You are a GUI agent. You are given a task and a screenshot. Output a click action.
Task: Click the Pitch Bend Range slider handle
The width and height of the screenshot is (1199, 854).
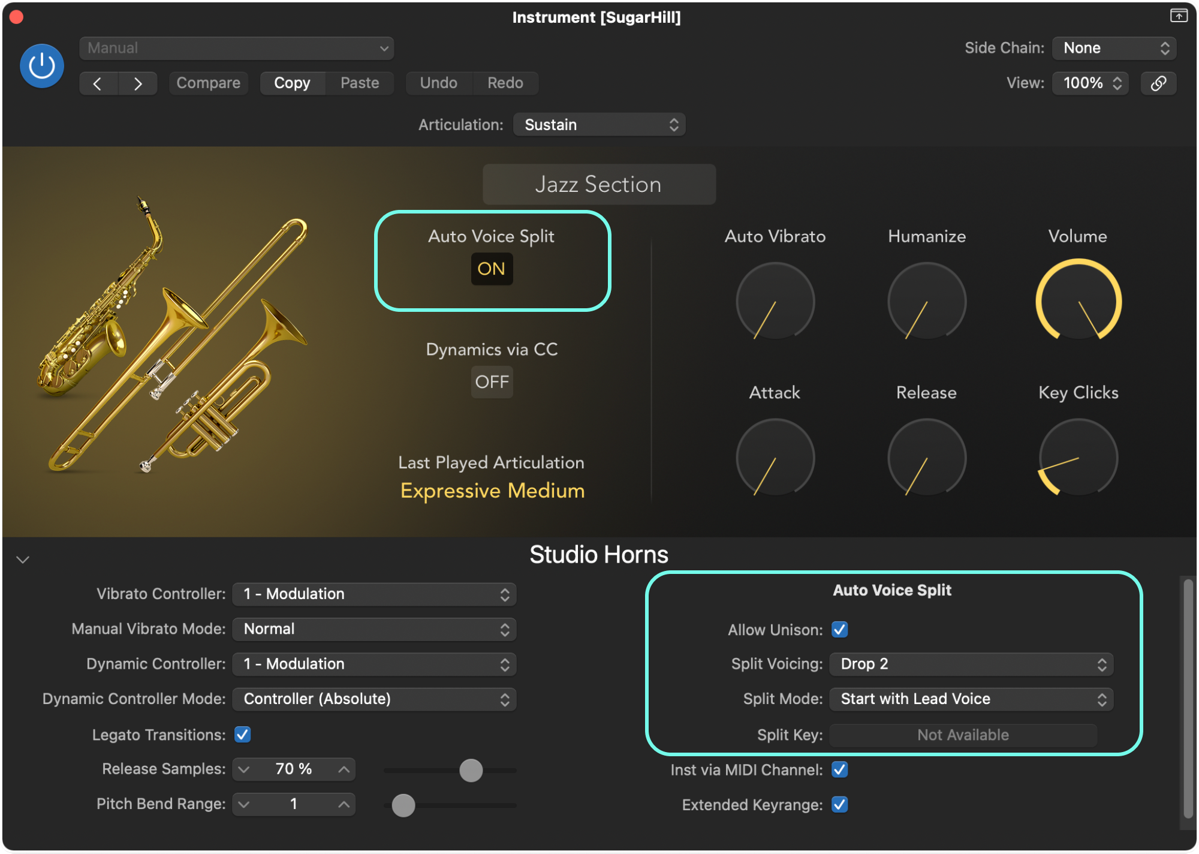pos(403,805)
